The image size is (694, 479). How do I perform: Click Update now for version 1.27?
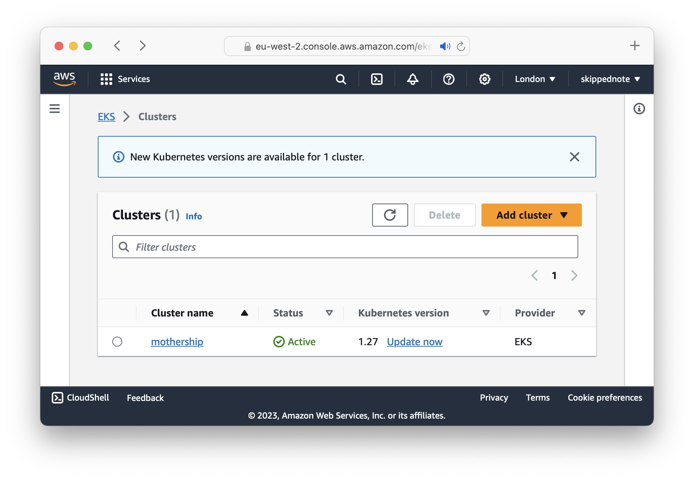[x=415, y=342]
